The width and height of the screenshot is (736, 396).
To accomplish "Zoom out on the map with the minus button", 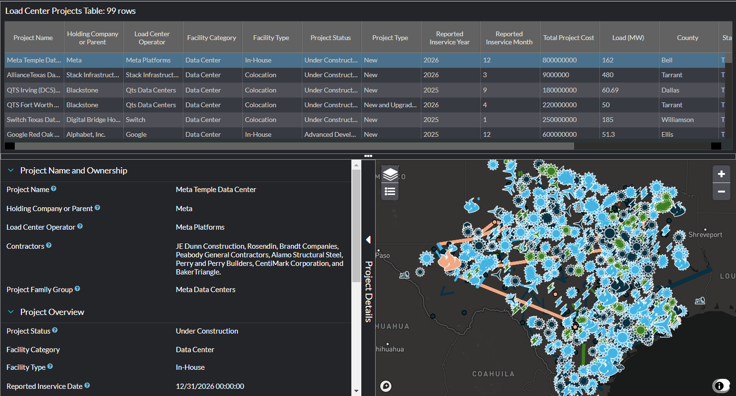I will 721,192.
